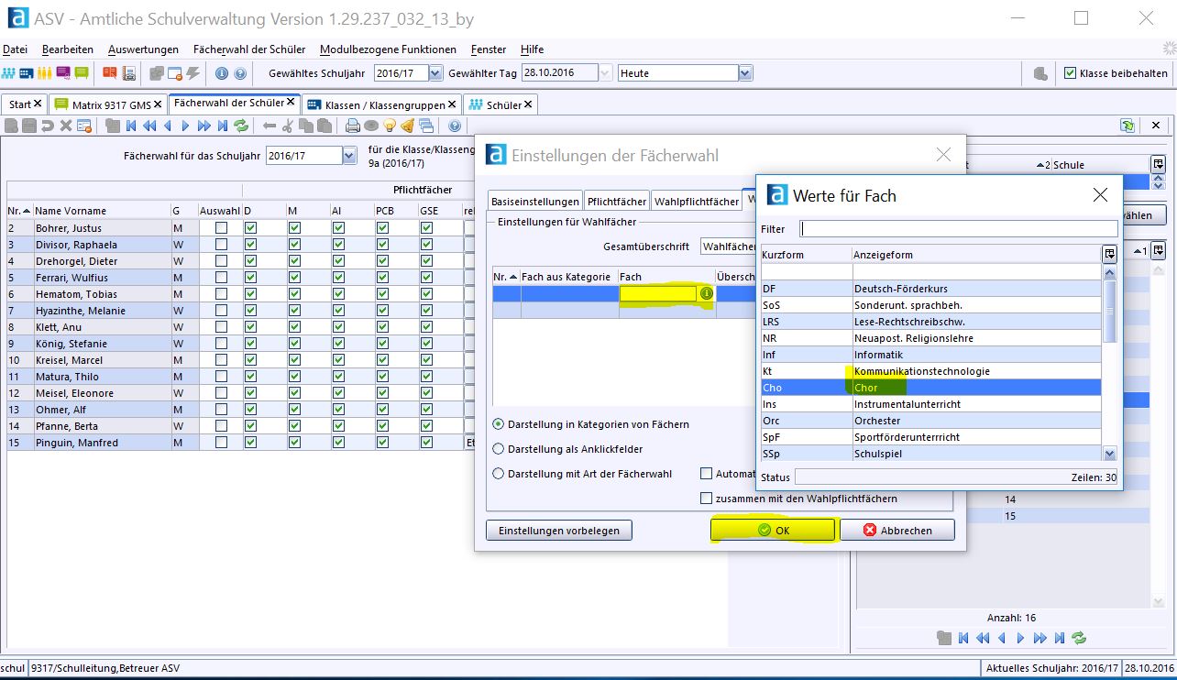Select Darstellung in Kategorien von Fächern

click(x=499, y=424)
